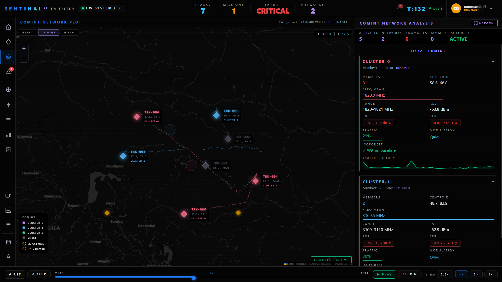502x282 pixels.
Task: Switch plot mode to BOTH
Action: [69, 33]
